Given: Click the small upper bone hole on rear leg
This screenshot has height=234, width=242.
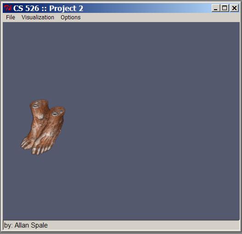Looking at the screenshot, I should click(37, 102).
